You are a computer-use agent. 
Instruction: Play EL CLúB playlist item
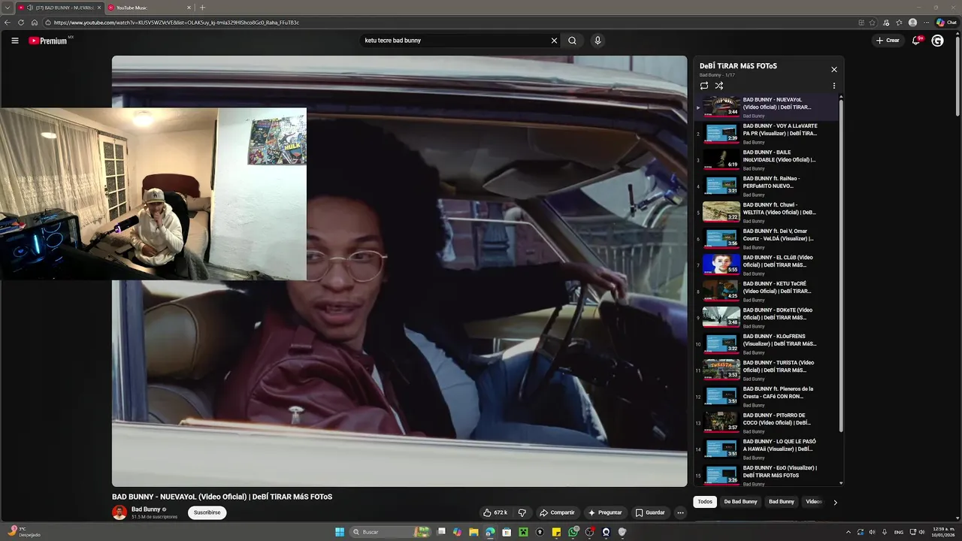(766, 265)
